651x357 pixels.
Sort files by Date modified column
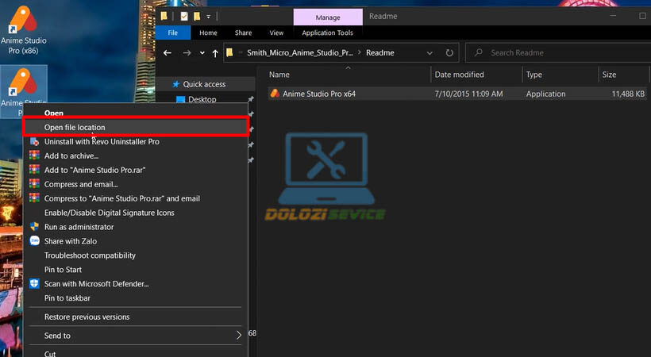459,75
